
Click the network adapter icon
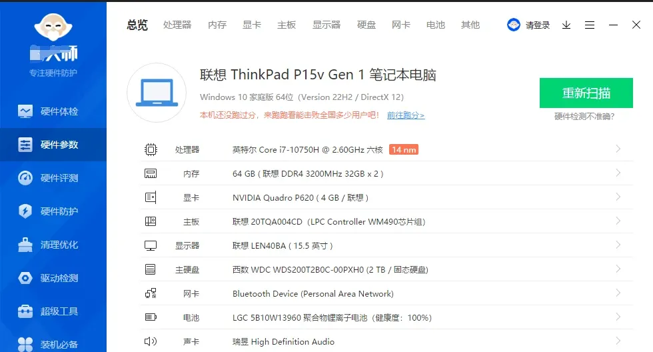click(x=151, y=293)
